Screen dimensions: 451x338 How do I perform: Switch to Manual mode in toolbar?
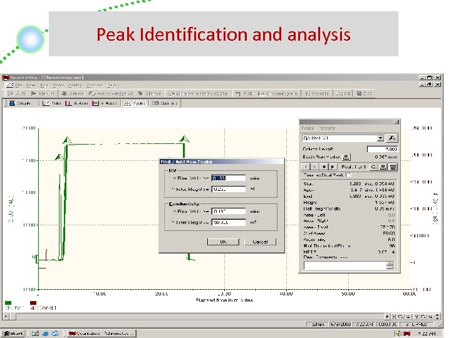[43, 94]
